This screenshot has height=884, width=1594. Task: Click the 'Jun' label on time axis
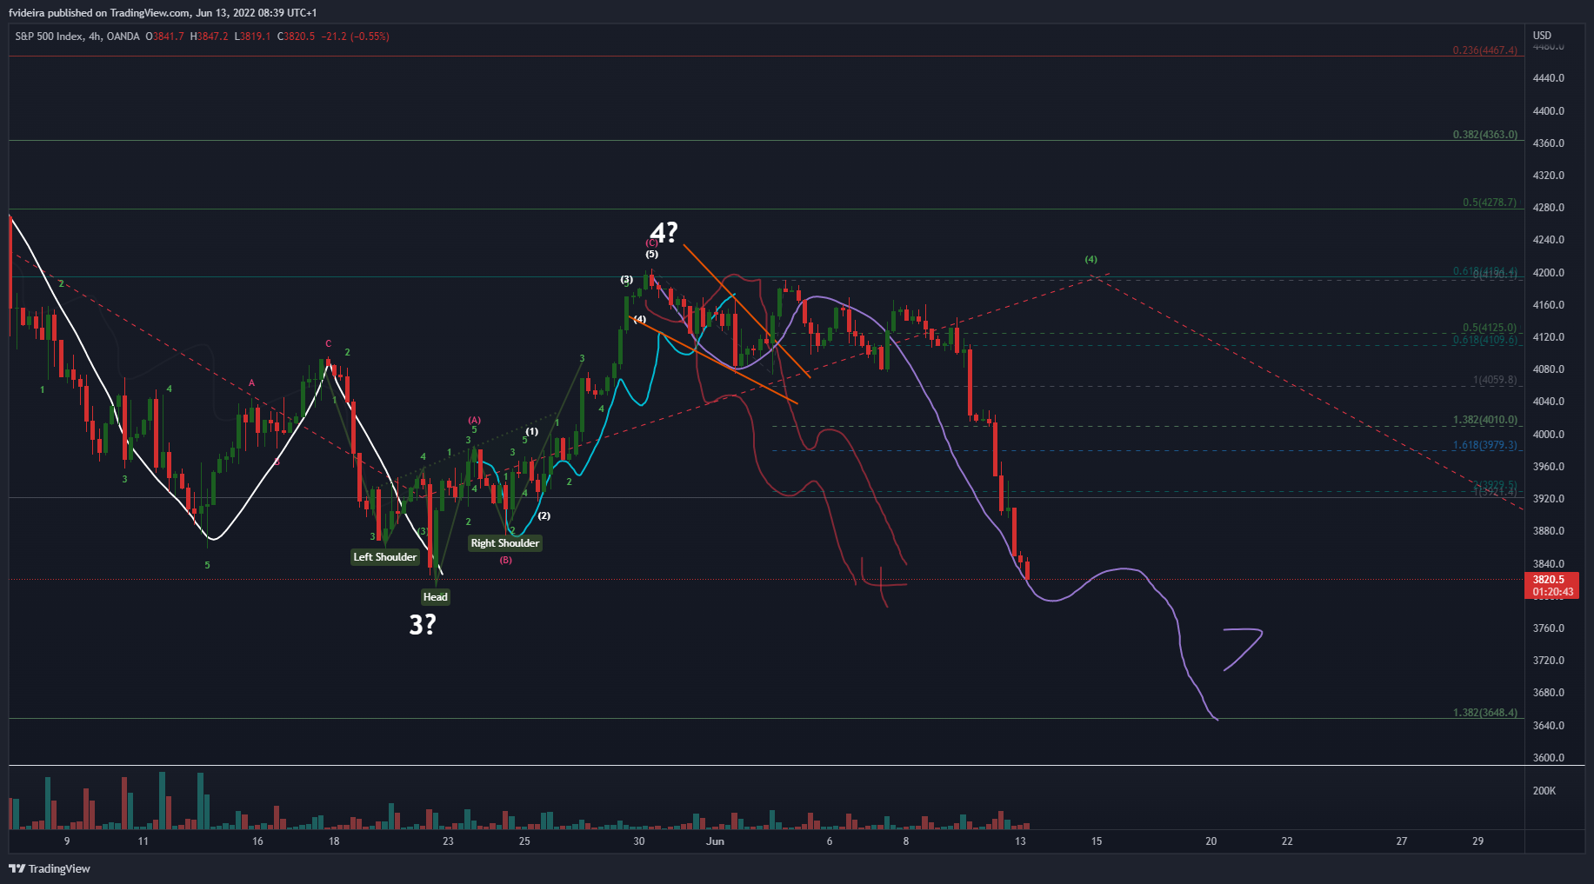[x=715, y=841]
